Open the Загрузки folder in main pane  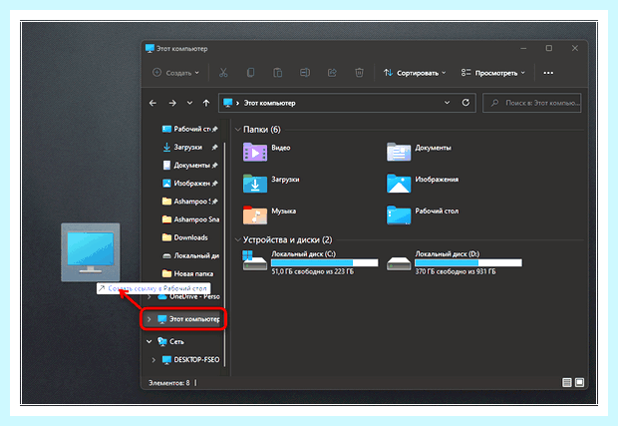[271, 184]
